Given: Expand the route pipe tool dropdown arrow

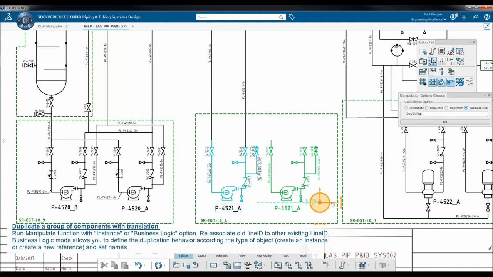Looking at the screenshot, I should coord(349,265).
